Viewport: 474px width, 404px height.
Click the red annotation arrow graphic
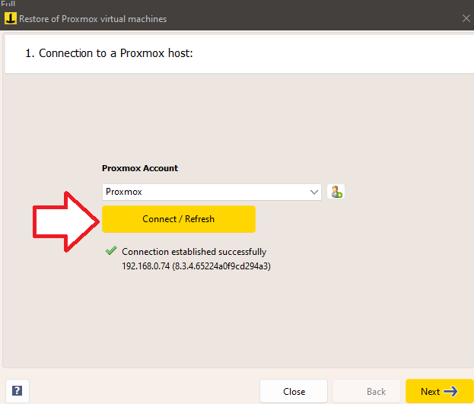[x=65, y=220]
